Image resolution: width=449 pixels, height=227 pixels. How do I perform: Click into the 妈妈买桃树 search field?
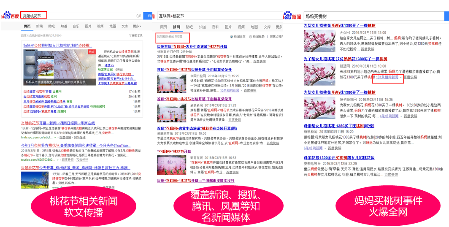[x=374, y=16]
